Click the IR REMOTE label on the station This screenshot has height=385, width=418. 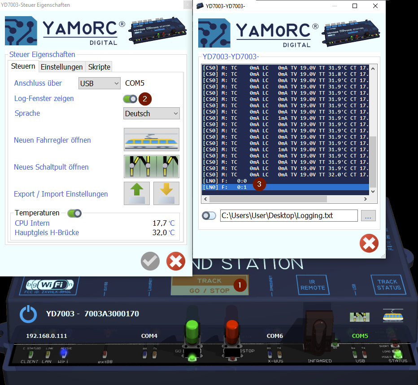pos(313,285)
